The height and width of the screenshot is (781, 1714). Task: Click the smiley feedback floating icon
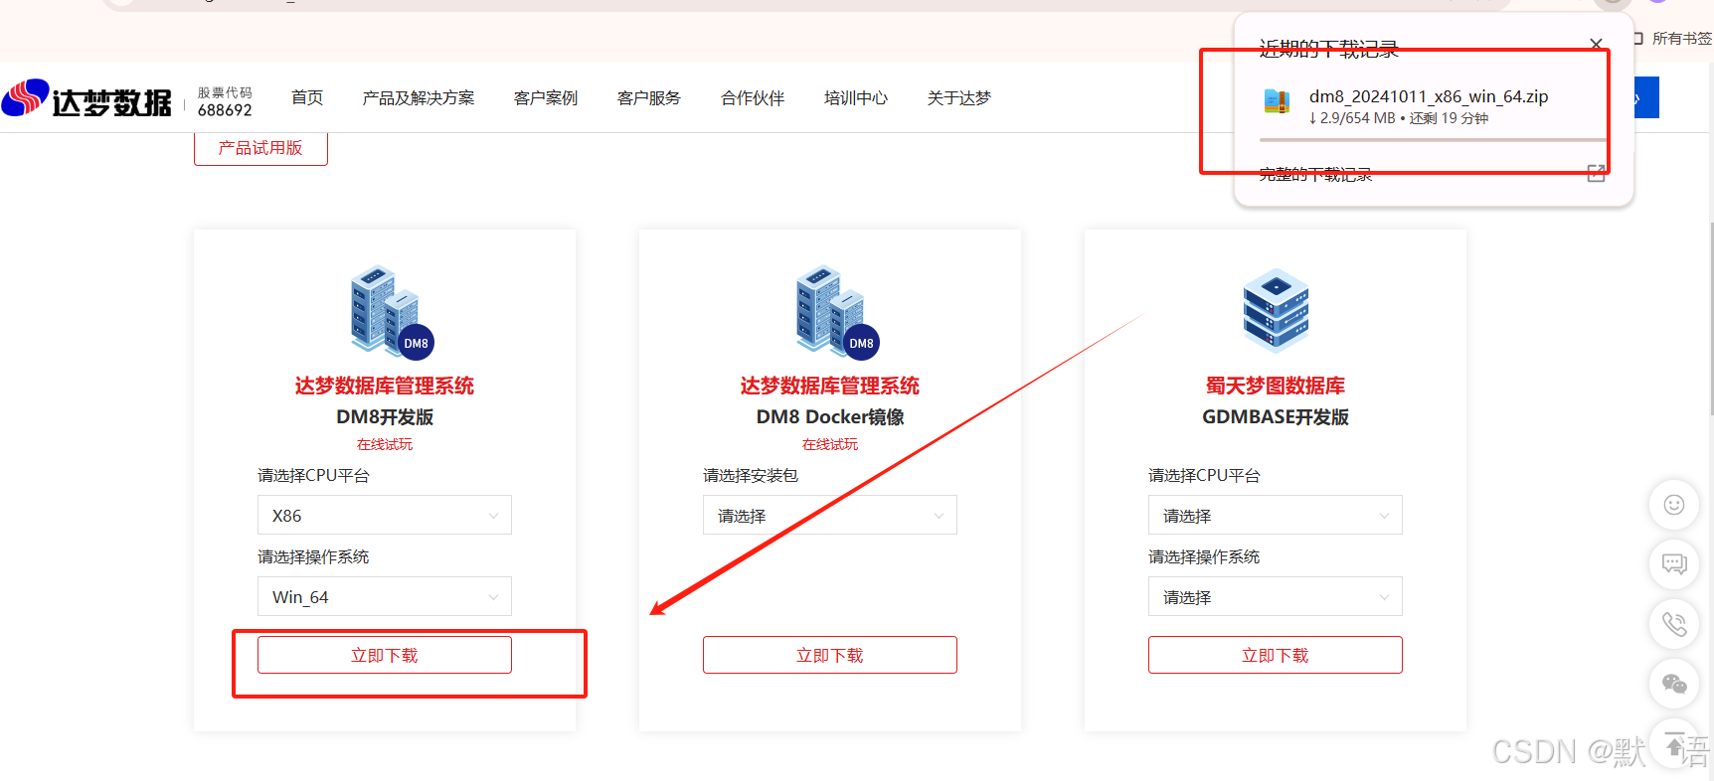click(1674, 505)
